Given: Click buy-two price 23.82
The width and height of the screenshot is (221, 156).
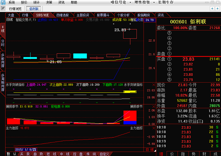Looking at the screenshot, I should coord(188,64).
